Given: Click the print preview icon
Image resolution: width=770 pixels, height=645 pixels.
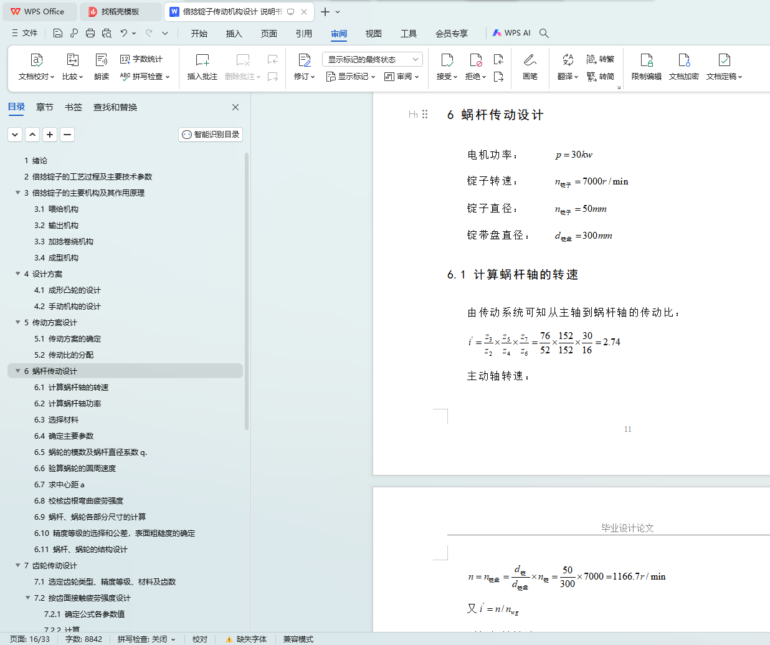Looking at the screenshot, I should [x=107, y=33].
